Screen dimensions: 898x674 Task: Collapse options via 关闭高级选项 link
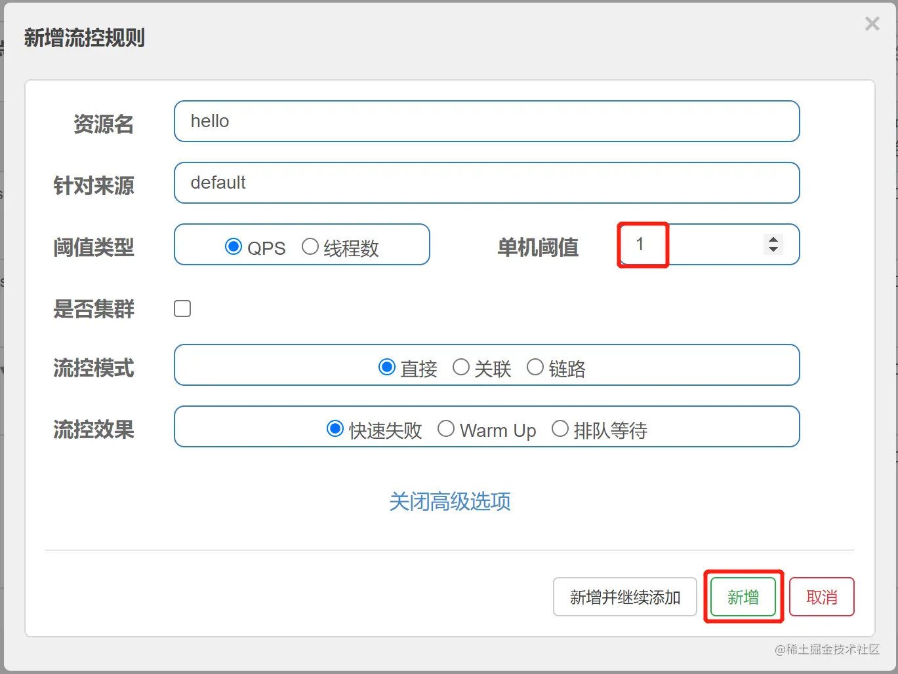tap(450, 501)
